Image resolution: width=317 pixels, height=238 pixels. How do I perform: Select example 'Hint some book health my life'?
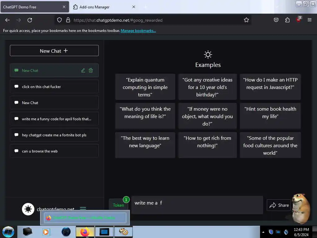(x=270, y=116)
